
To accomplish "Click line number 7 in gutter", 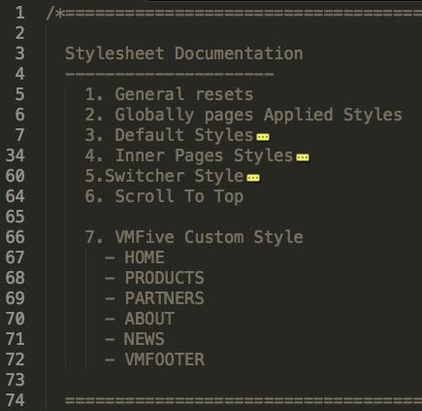I will pyautogui.click(x=19, y=135).
